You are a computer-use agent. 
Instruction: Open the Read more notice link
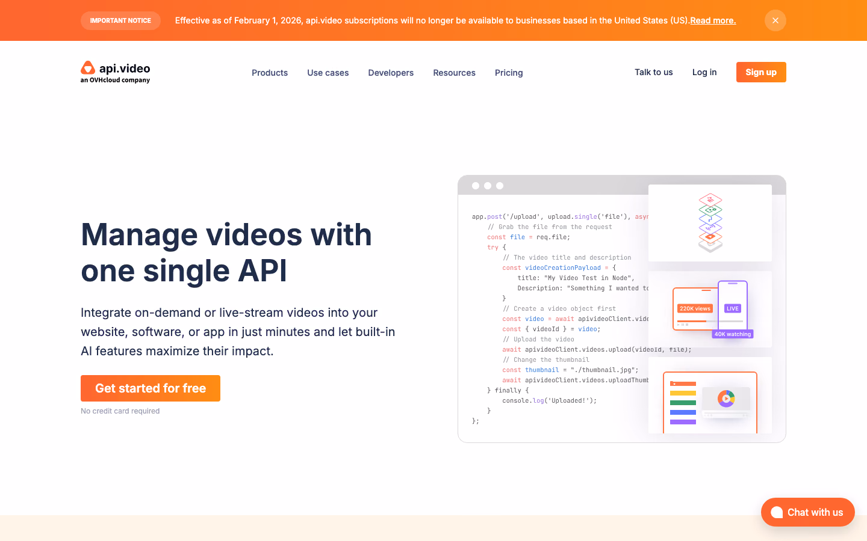point(713,20)
